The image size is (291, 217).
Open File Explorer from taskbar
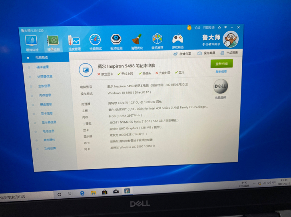pos(94,193)
